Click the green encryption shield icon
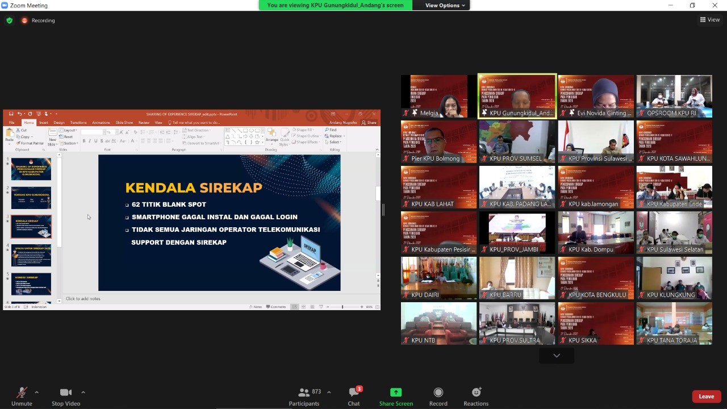This screenshot has width=727, height=409. 9,20
